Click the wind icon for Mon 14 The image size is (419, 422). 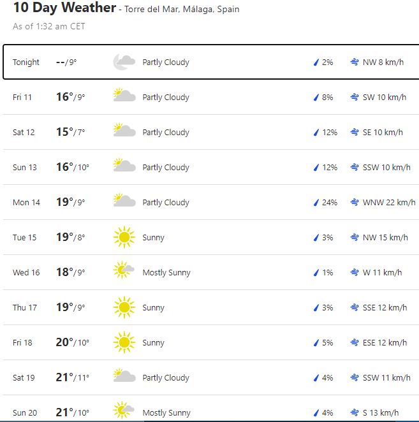pyautogui.click(x=355, y=203)
